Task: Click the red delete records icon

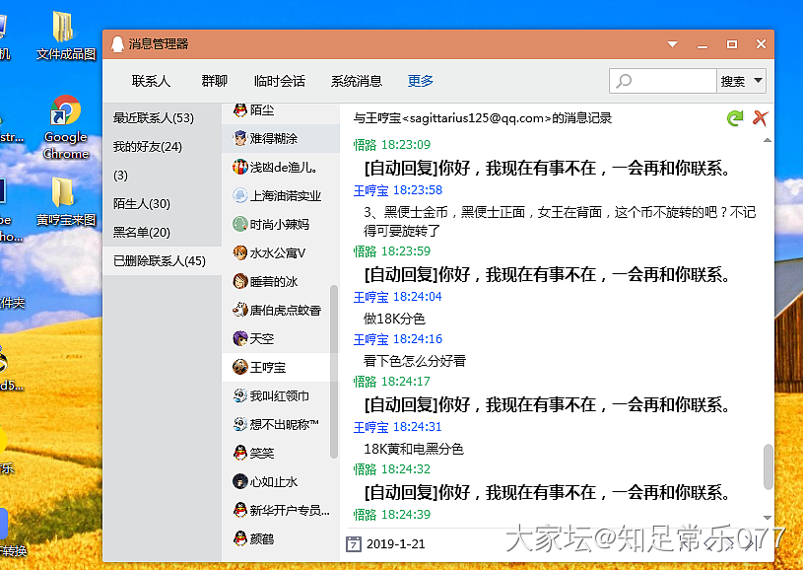Action: (760, 118)
